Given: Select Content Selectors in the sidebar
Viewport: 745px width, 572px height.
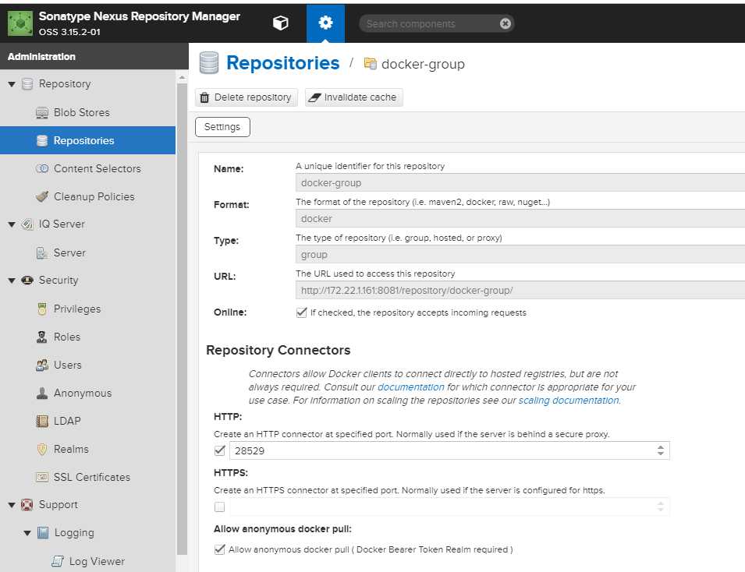Looking at the screenshot, I should [x=98, y=168].
